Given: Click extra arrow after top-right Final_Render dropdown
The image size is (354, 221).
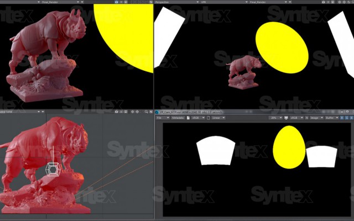Looking at the screenshot, I should click(x=290, y=2).
